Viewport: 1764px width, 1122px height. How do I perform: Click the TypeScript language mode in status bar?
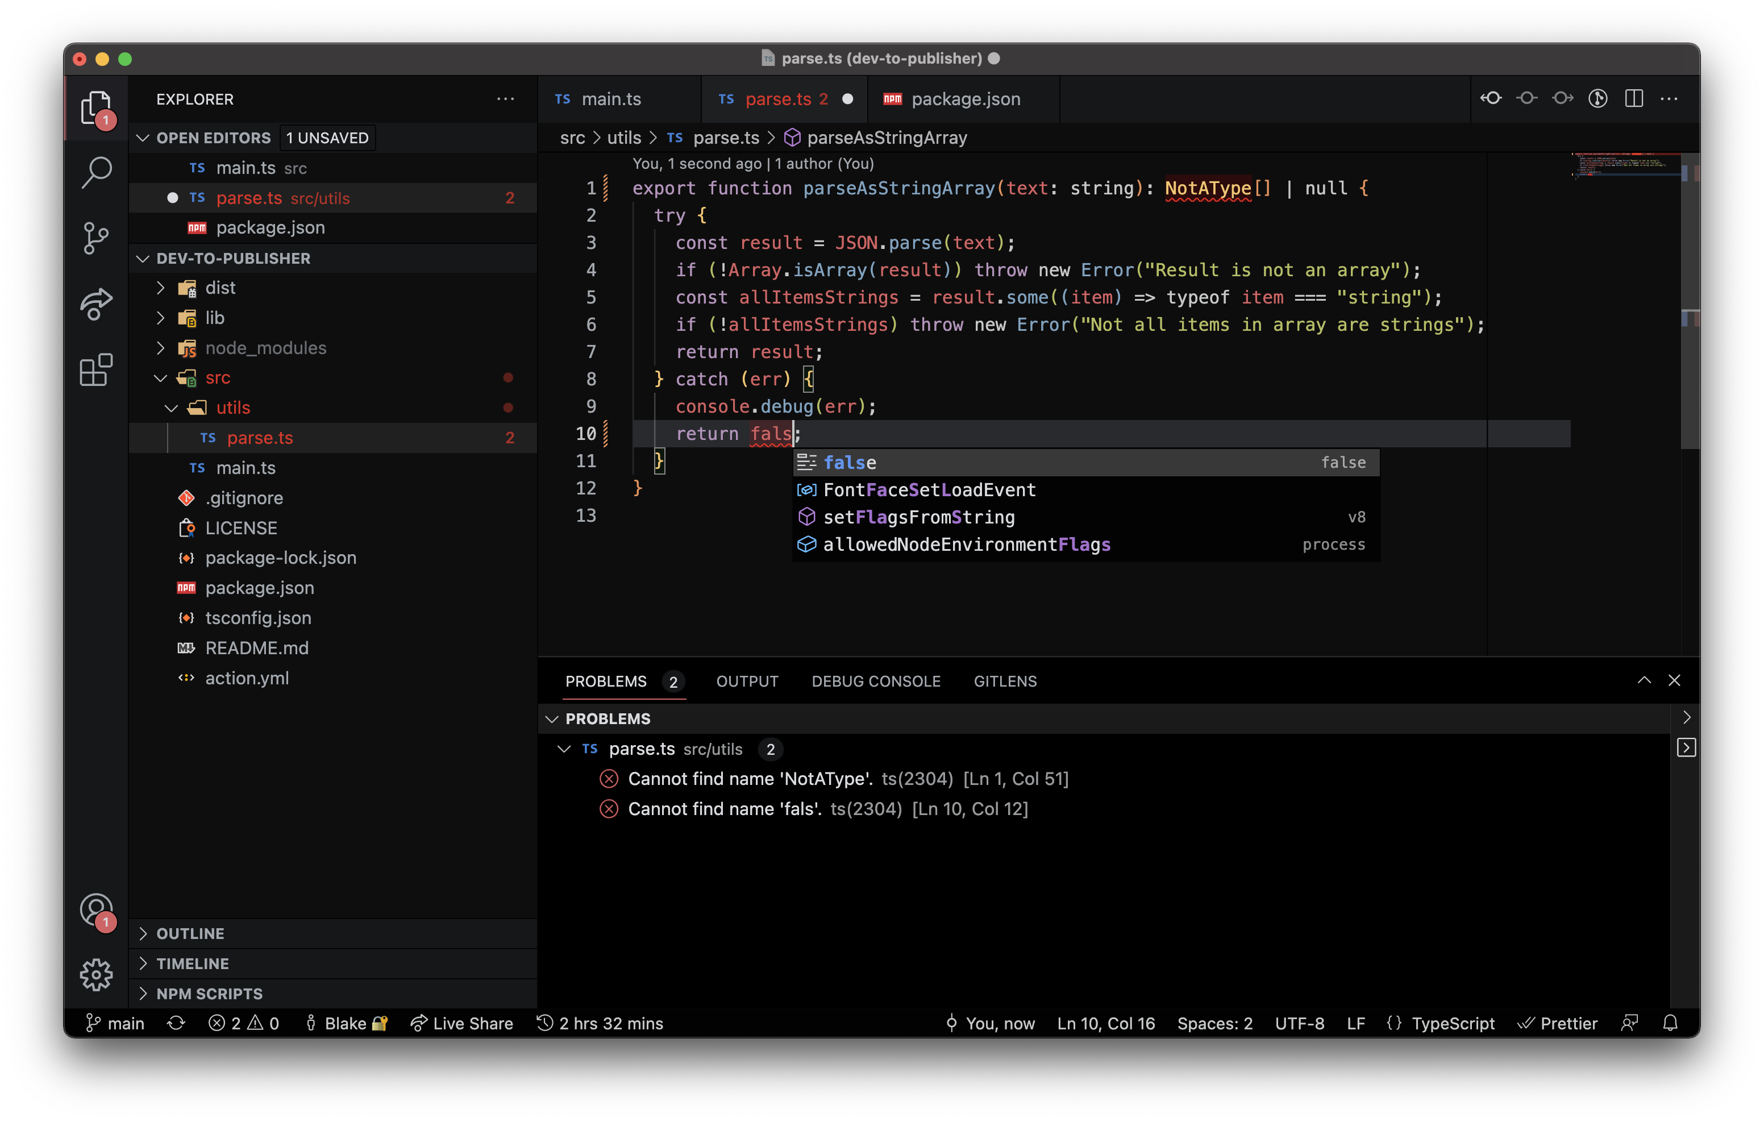tap(1452, 1023)
